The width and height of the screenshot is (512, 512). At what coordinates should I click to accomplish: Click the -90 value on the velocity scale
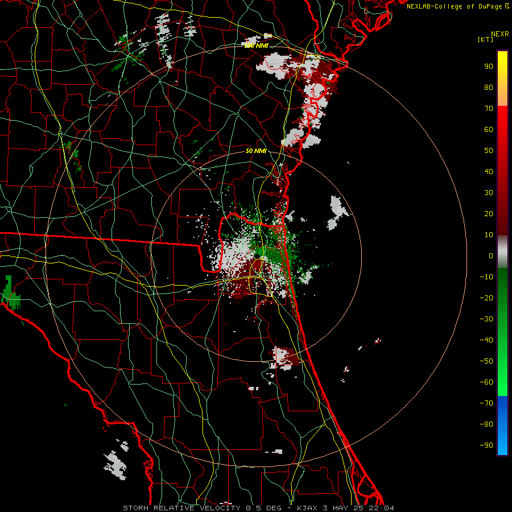click(486, 445)
